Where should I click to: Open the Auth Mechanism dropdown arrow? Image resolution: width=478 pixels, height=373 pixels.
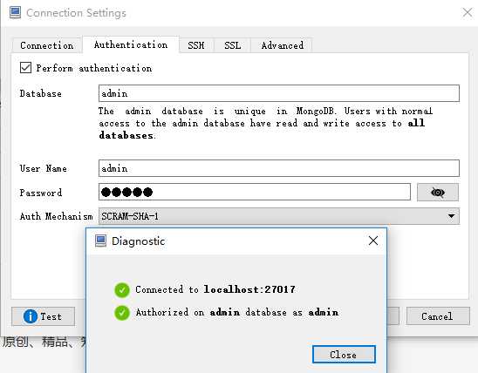[x=451, y=216]
